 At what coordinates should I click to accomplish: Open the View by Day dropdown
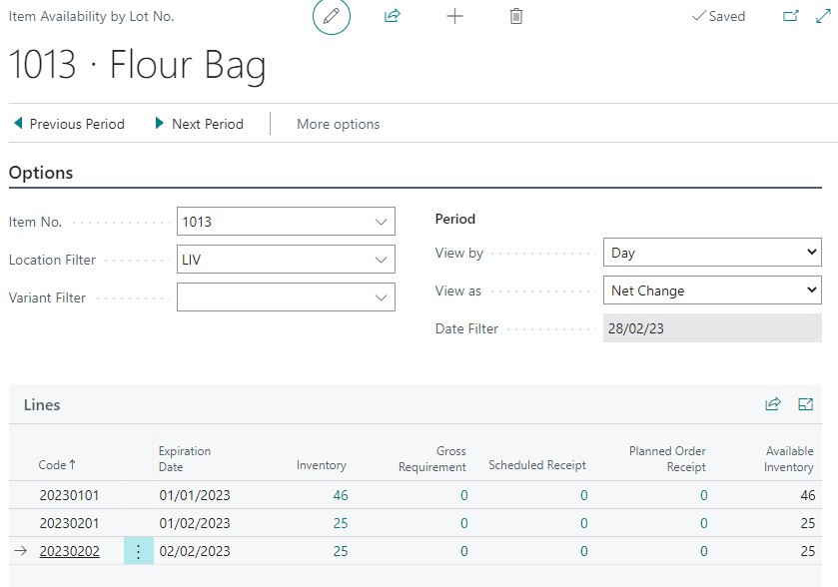coord(712,253)
